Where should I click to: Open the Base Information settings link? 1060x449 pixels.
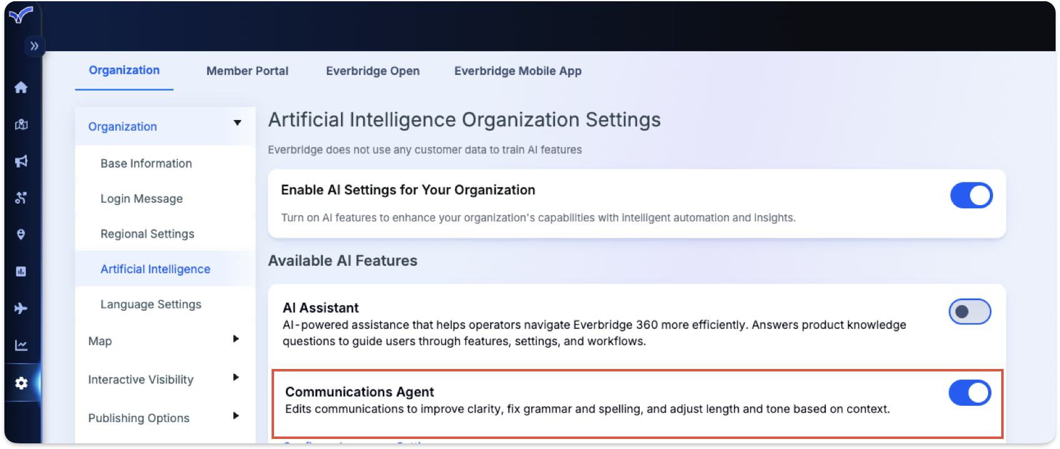146,164
